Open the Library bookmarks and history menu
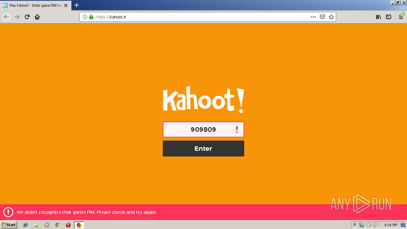407x229 pixels. tap(378, 17)
